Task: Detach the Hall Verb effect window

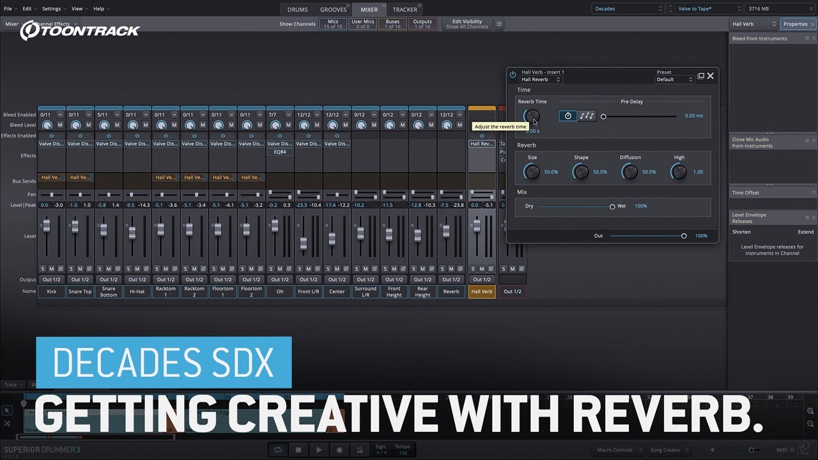Action: tap(700, 75)
